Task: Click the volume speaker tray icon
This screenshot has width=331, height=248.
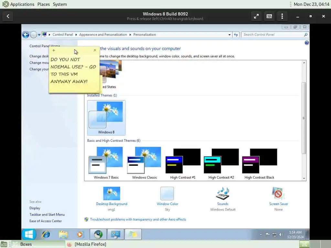Action: [281, 234]
